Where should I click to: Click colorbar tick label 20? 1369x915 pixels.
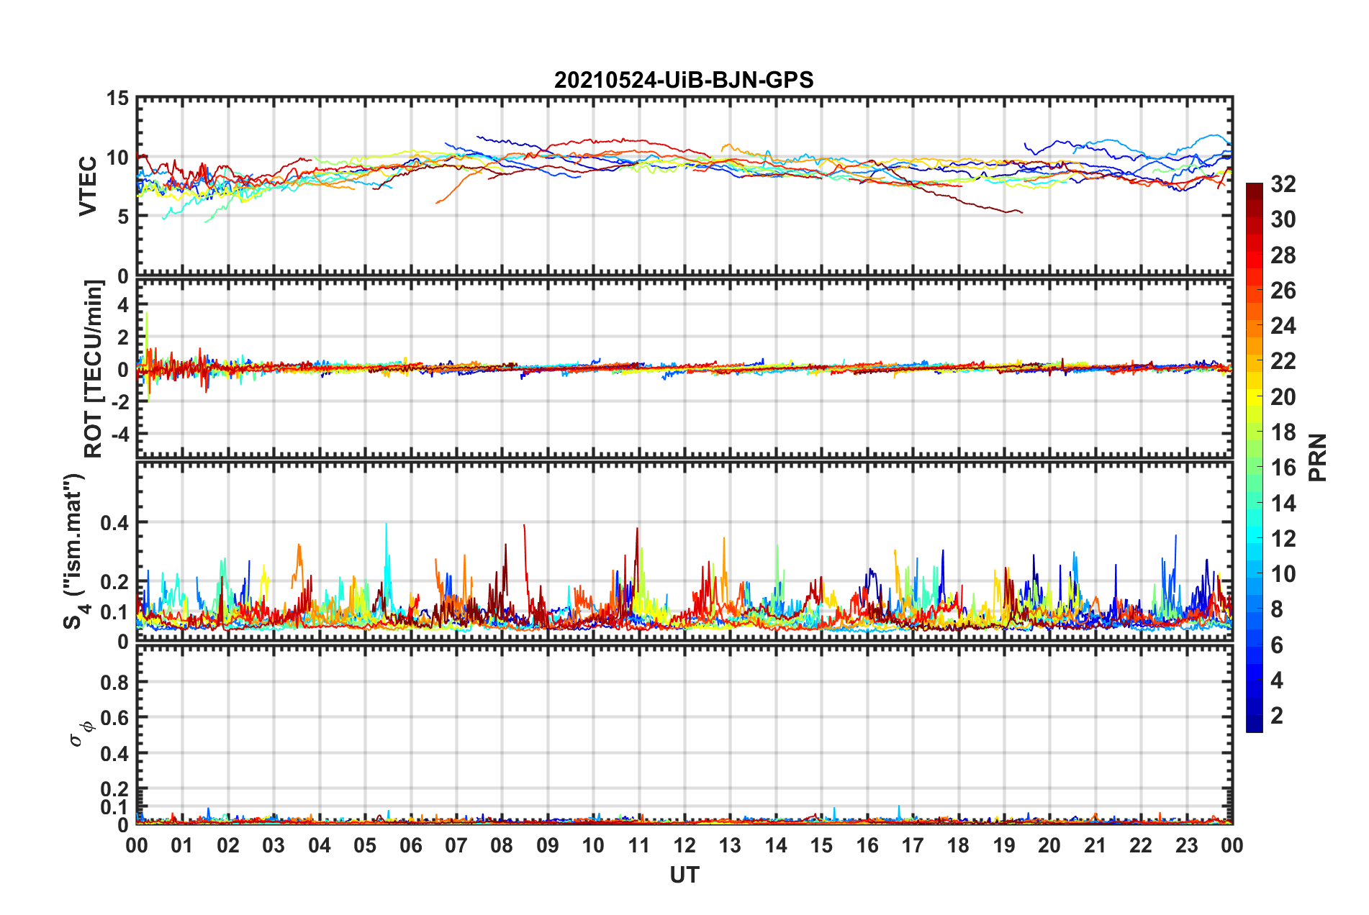(x=1283, y=397)
